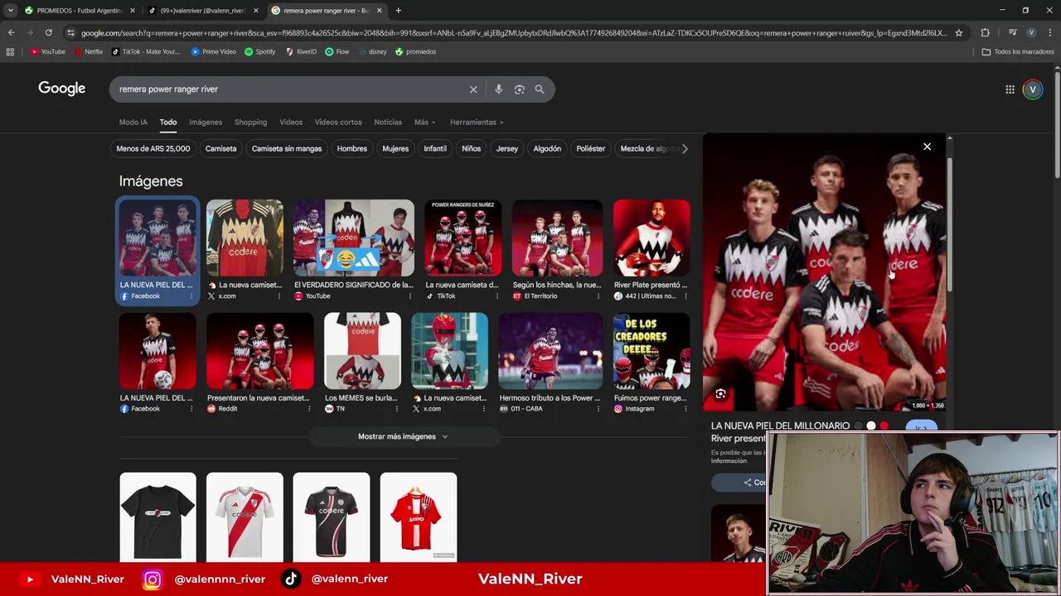View site information icon in the address bar
1061x596 pixels.
71,32
